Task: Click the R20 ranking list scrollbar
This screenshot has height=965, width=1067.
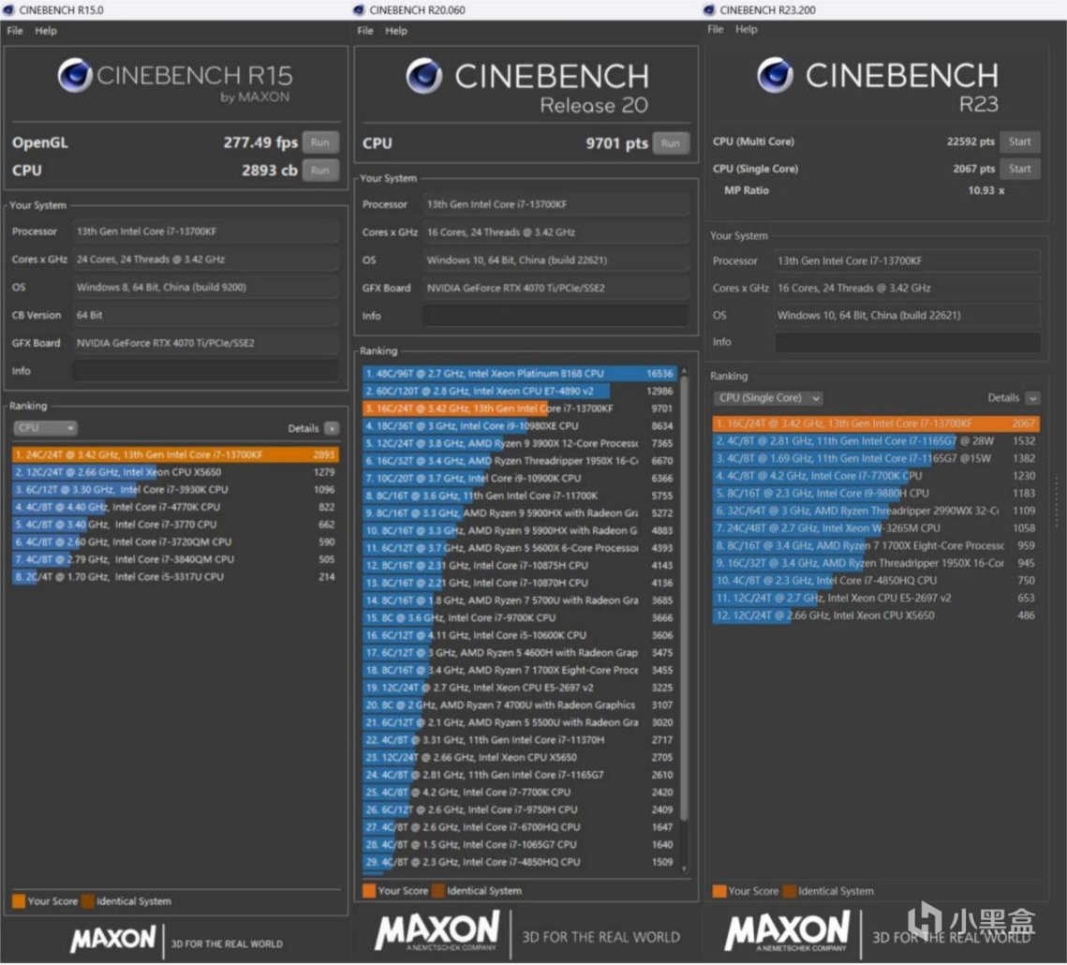Action: 684,599
